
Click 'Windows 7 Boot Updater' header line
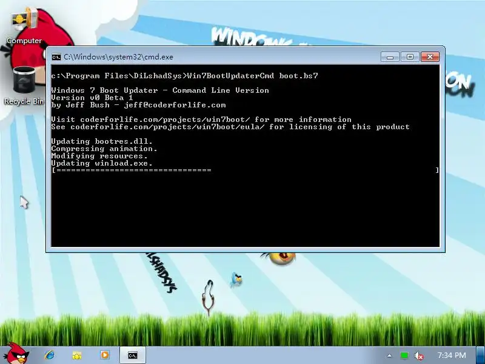click(x=160, y=90)
